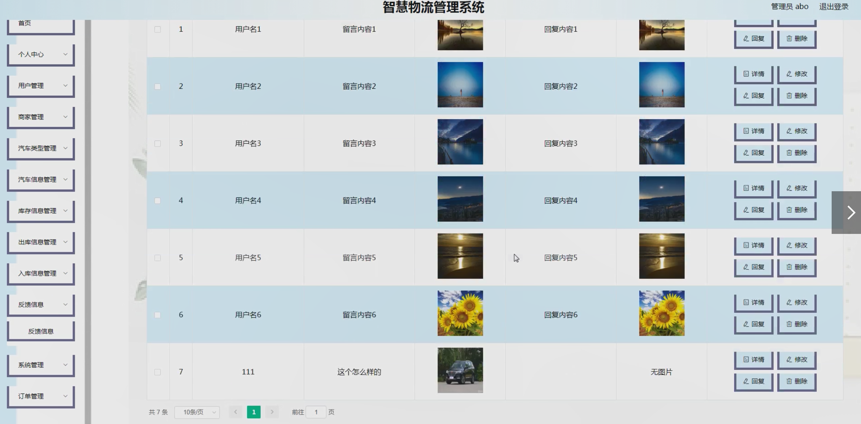Open the 10条/页 page size dropdown
The height and width of the screenshot is (424, 861).
click(197, 412)
